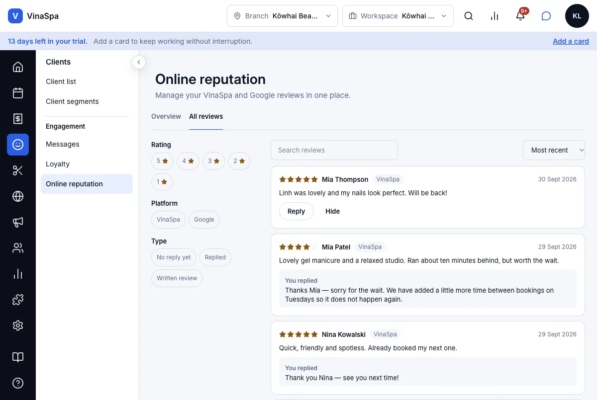Open the Online globe icon in sidebar
The height and width of the screenshot is (400, 597).
tap(18, 196)
